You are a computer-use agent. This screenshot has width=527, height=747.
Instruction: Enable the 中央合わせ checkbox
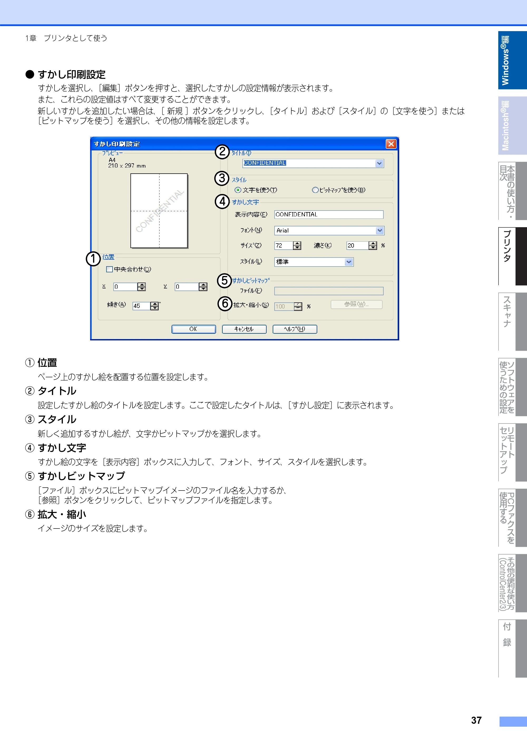[x=110, y=269]
